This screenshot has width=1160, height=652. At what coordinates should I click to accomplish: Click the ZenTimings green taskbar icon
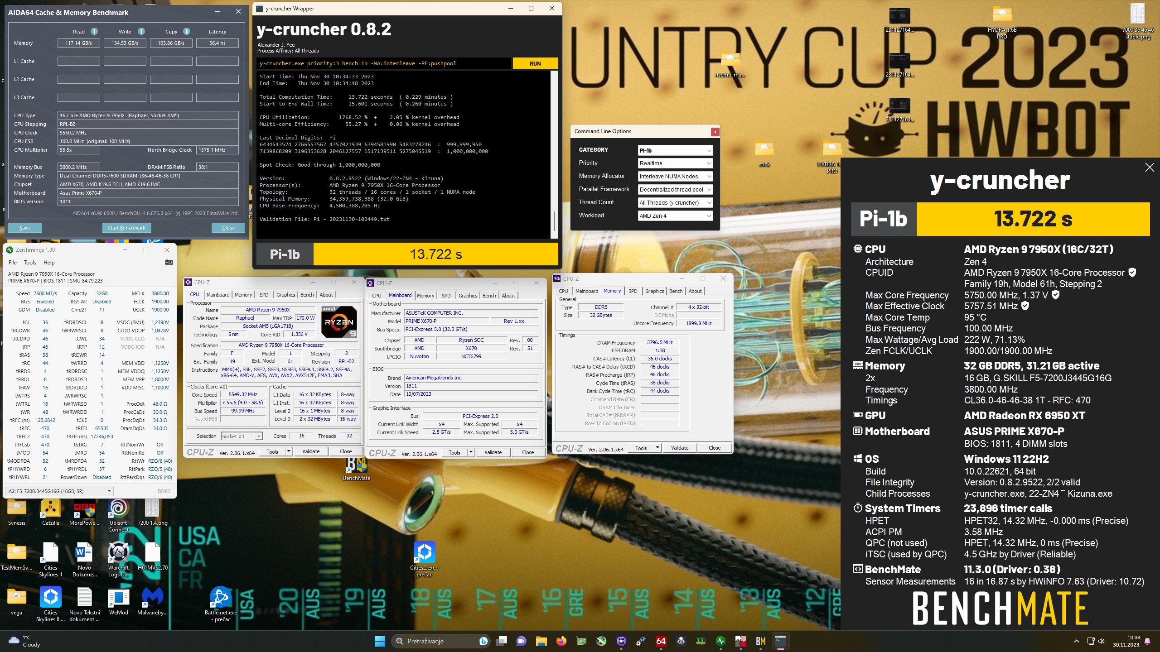721,641
